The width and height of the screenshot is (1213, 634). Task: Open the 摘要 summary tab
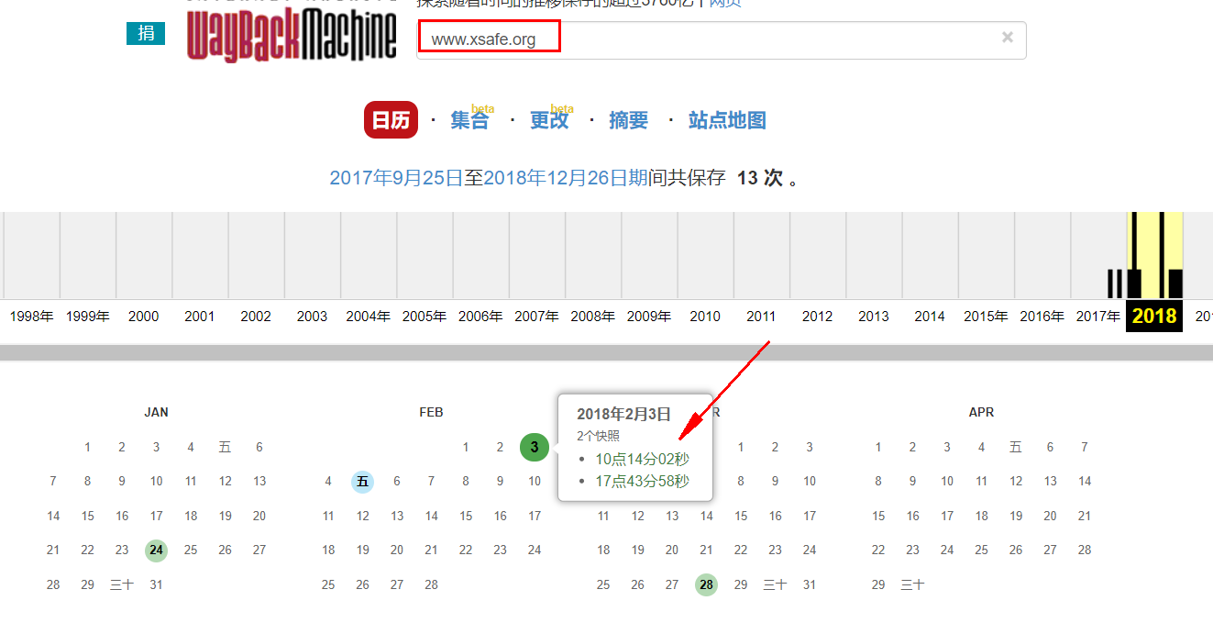pyautogui.click(x=628, y=120)
